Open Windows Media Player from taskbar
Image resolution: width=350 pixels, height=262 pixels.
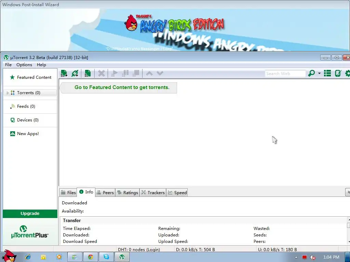(x=59, y=257)
